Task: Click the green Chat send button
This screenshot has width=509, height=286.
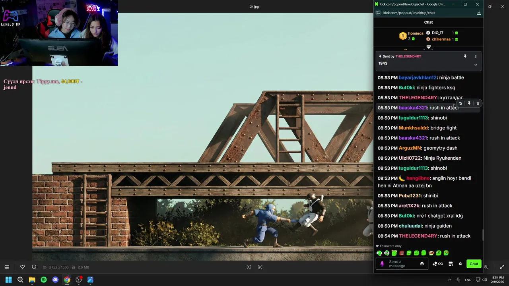Action: (474, 264)
